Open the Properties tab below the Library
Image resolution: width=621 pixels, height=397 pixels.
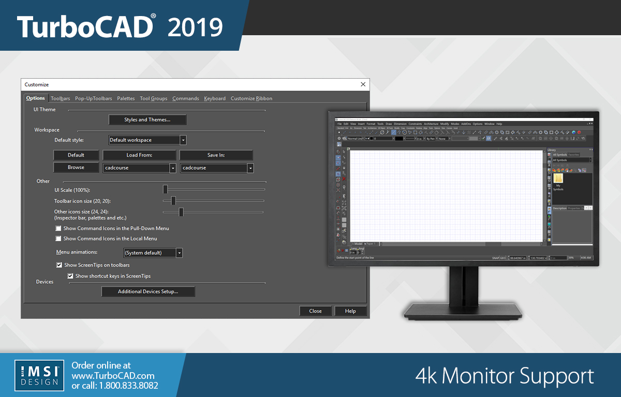tap(574, 208)
